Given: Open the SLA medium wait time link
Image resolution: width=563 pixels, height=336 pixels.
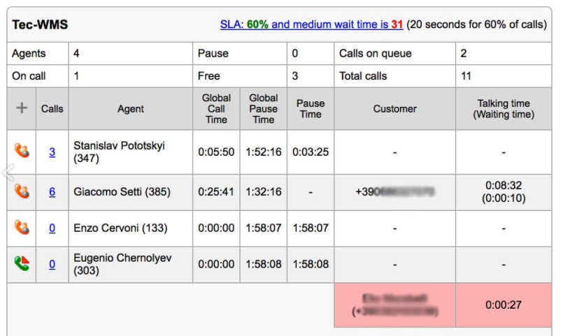Looking at the screenshot, I should click(311, 24).
